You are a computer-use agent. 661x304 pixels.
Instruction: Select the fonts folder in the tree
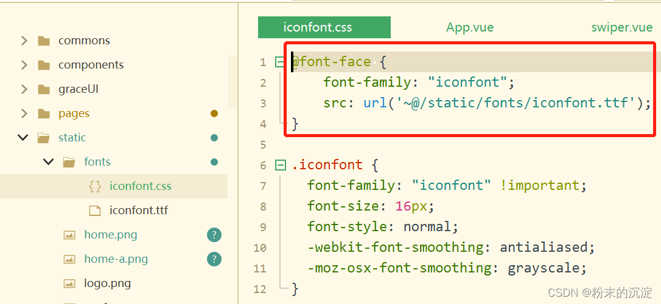(97, 162)
